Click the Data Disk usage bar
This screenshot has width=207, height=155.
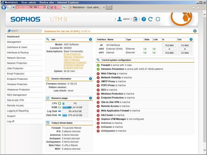[x=75, y=115]
